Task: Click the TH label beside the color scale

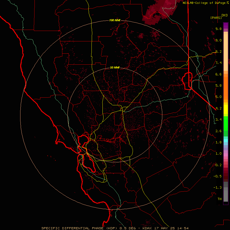Action: (x=220, y=199)
